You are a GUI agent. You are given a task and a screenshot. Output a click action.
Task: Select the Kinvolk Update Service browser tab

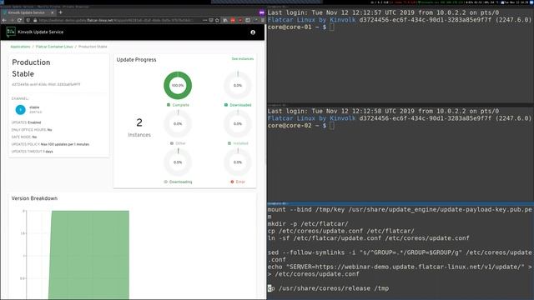tap(28, 12)
